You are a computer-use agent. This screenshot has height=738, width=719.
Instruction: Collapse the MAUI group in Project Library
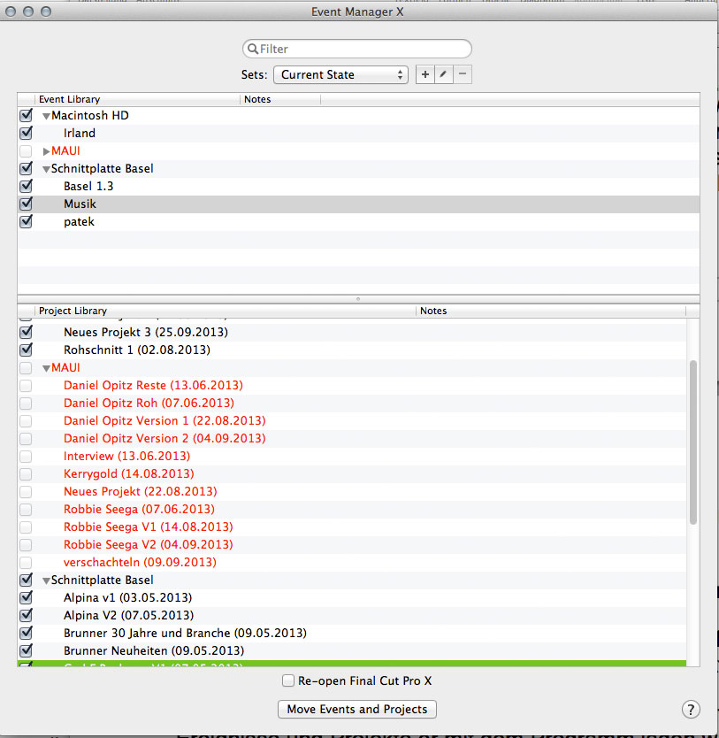46,368
